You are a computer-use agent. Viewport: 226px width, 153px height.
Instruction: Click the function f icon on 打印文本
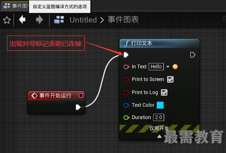(x=127, y=43)
